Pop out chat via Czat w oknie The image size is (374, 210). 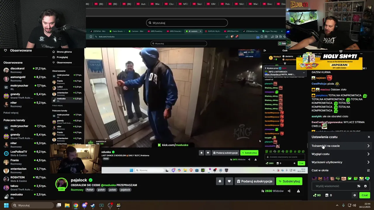click(x=341, y=170)
